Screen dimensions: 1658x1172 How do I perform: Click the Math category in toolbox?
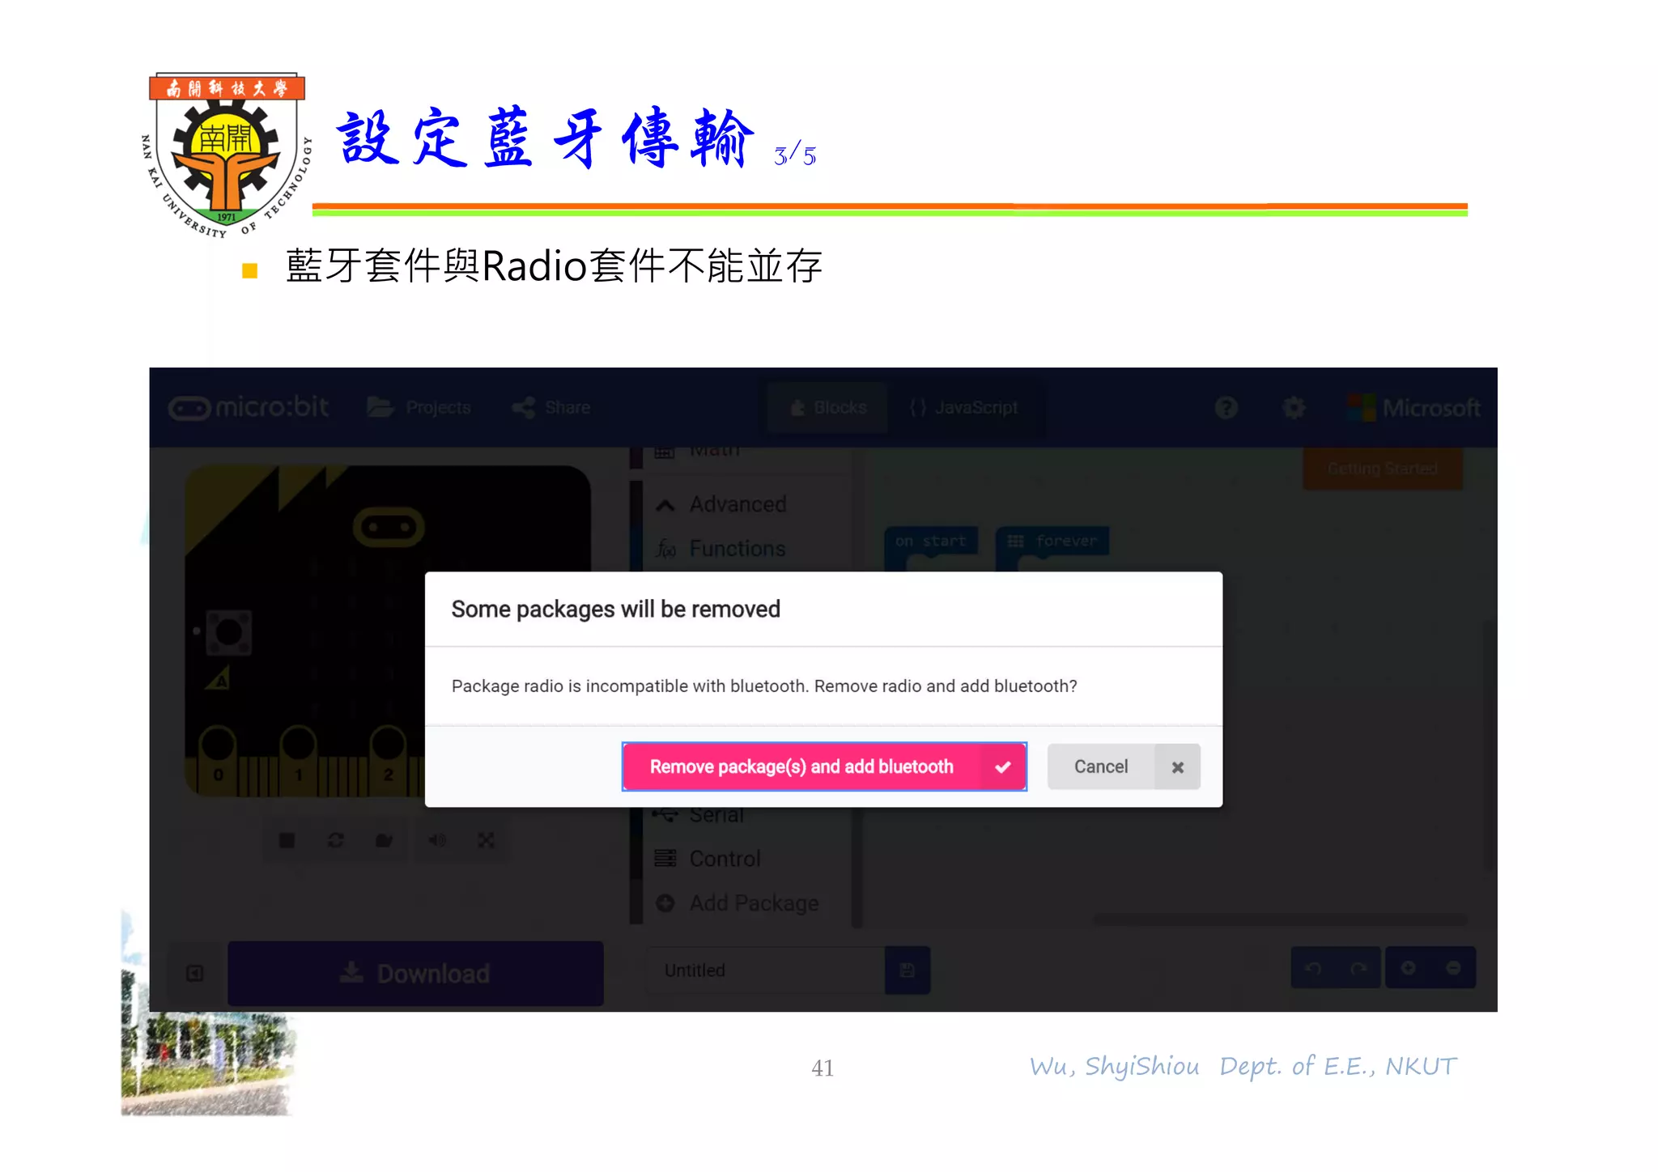(698, 452)
